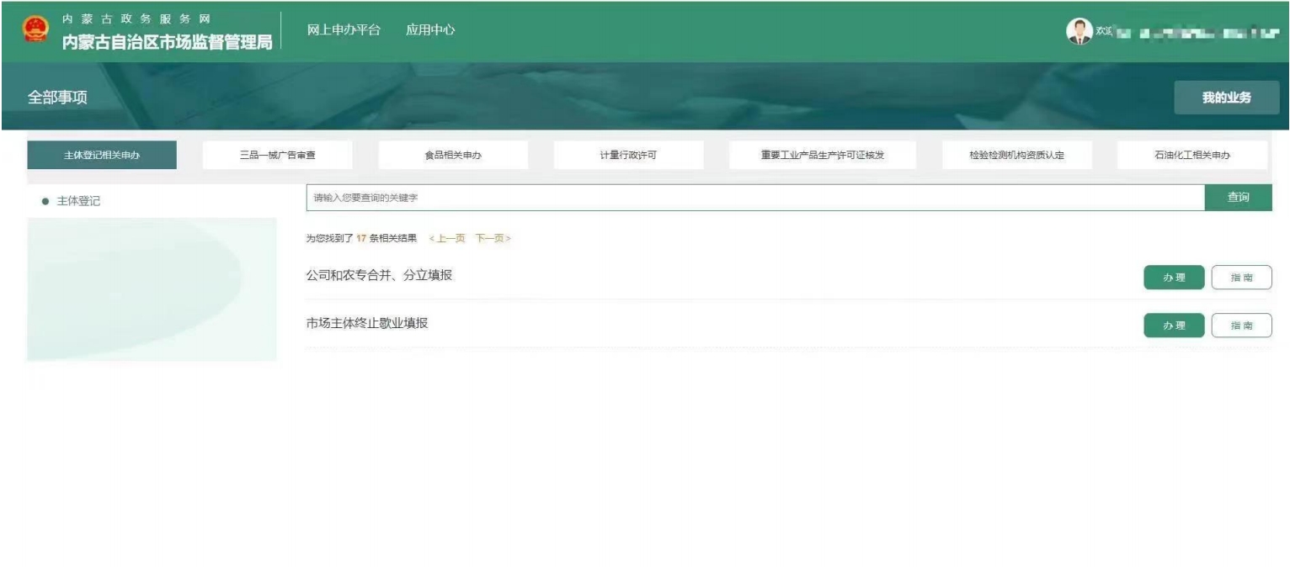Open the 计量行政许可 tab

[628, 155]
